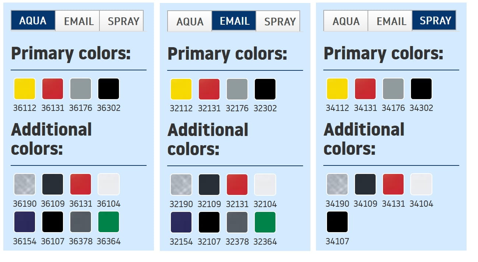The width and height of the screenshot is (478, 262).
Task: Switch to EMAIL tab in the first panel
Action: click(x=78, y=21)
